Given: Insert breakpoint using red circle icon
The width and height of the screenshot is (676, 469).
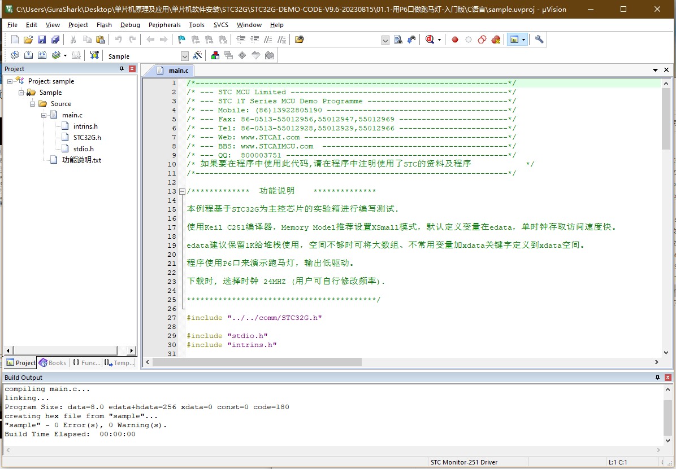Looking at the screenshot, I should 454,40.
